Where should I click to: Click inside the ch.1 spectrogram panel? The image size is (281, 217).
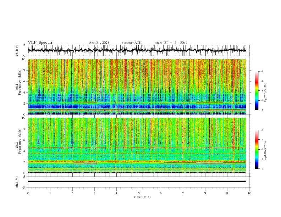point(137,87)
